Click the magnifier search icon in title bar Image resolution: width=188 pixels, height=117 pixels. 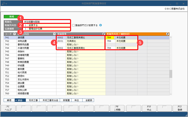[x=4, y=3]
